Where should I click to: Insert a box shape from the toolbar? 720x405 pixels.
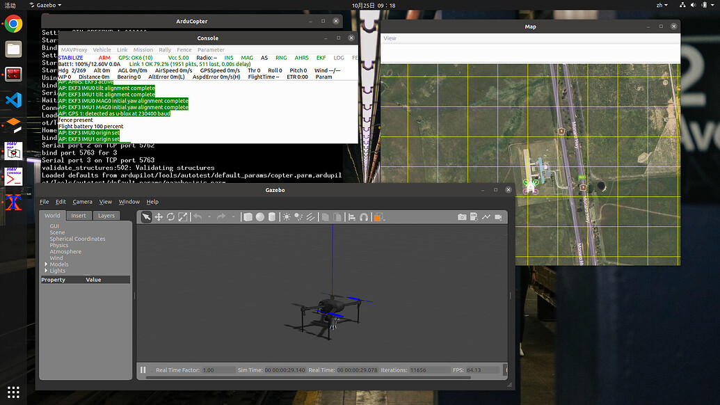tap(248, 217)
